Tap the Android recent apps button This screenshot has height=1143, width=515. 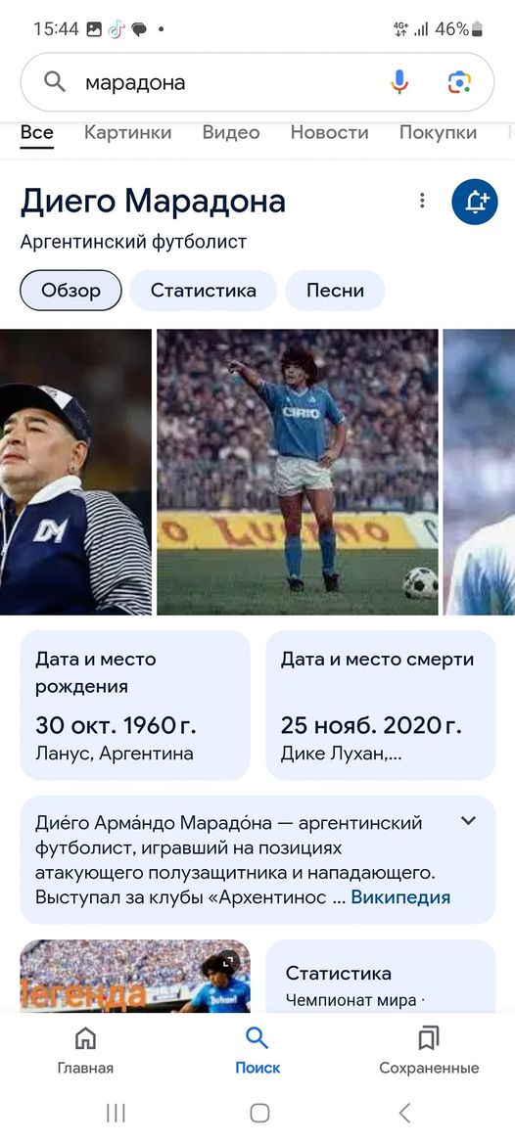tap(116, 1113)
